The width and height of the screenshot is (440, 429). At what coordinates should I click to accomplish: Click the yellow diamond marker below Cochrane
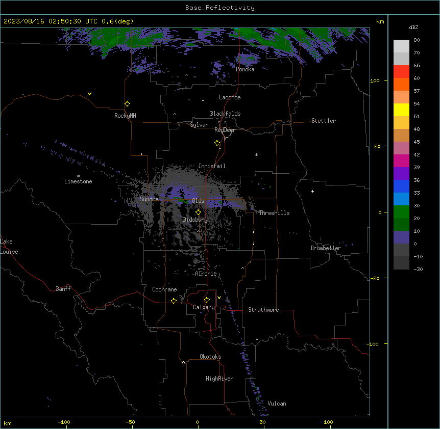click(x=174, y=301)
